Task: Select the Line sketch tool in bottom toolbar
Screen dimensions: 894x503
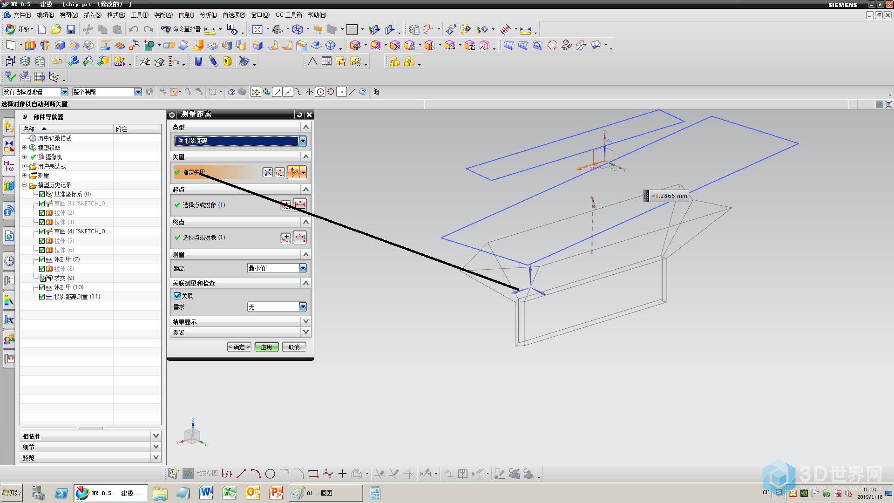Action: click(x=241, y=474)
